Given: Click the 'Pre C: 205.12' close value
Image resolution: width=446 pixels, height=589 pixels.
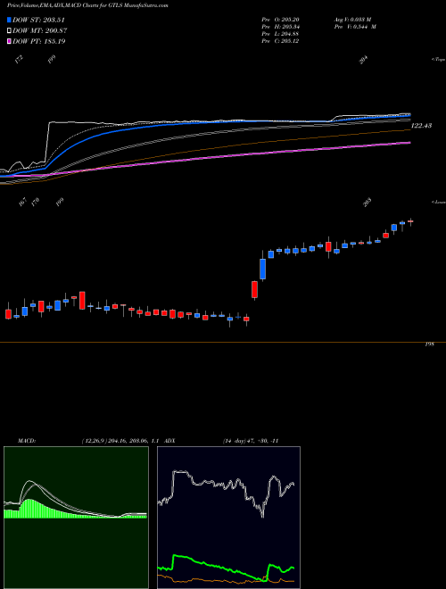Looking at the screenshot, I should (280, 41).
